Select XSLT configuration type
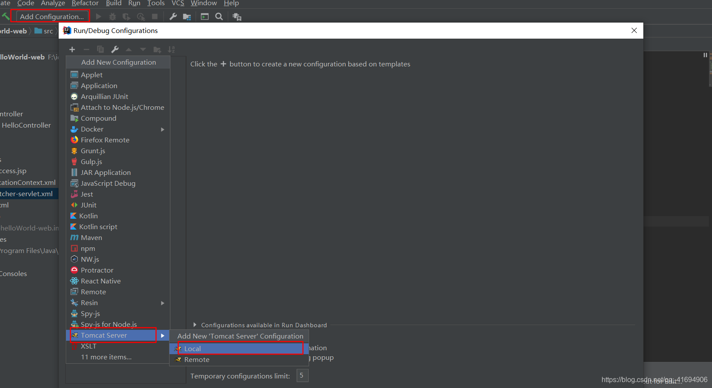The height and width of the screenshot is (388, 712). pyautogui.click(x=117, y=346)
